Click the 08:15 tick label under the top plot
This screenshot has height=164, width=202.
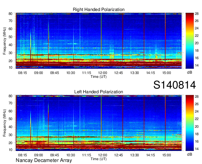[x=23, y=73]
